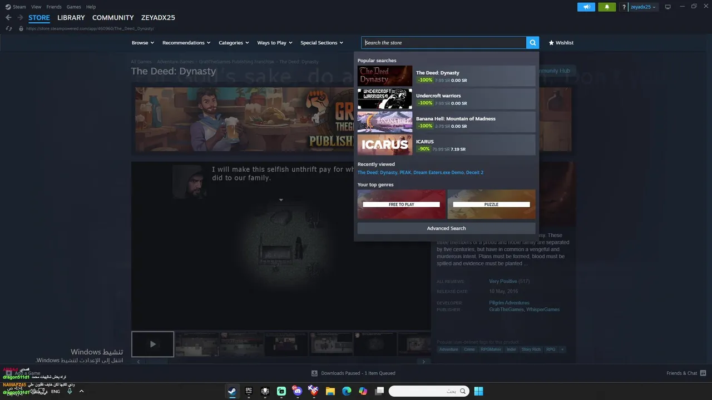Click the Add a Game button

click(x=23, y=373)
